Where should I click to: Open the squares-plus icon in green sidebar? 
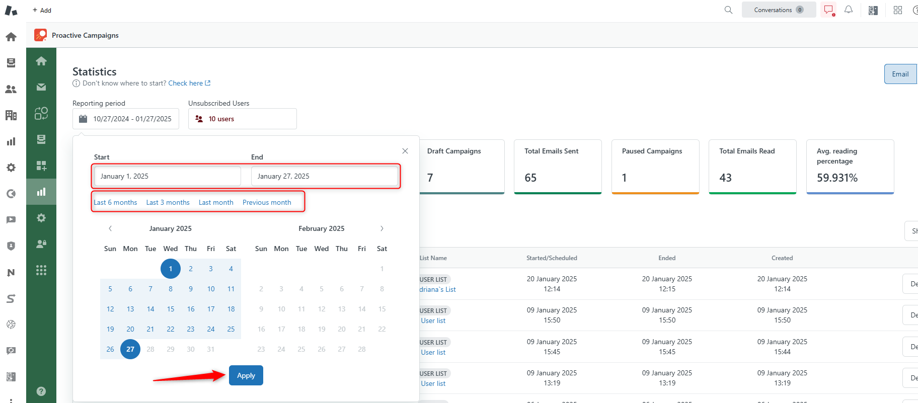click(41, 166)
